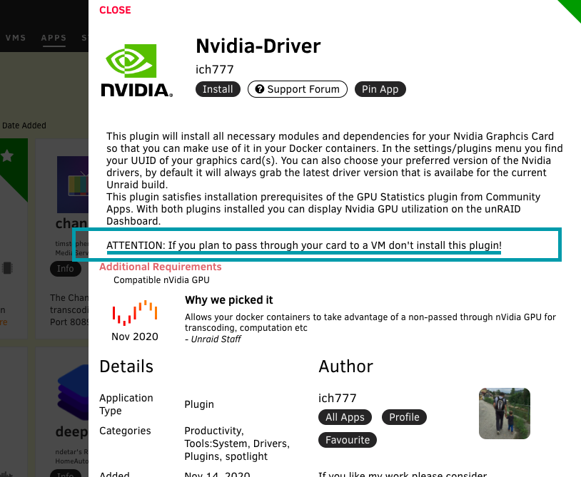581x477 pixels.
Task: Show all apps by ich777
Action: [345, 417]
